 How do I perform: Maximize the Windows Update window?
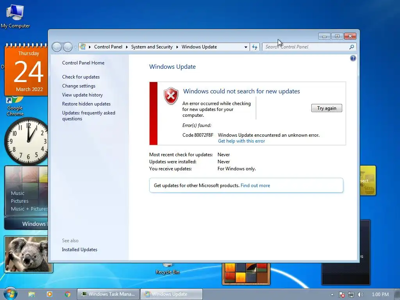coord(337,36)
